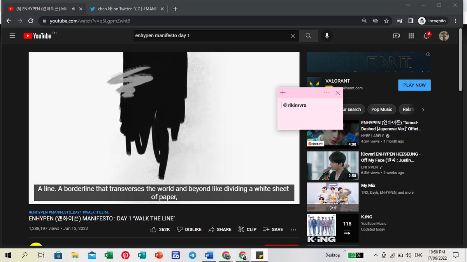Select the Pop Music filter chip
The image size is (467, 262).
coord(382,109)
